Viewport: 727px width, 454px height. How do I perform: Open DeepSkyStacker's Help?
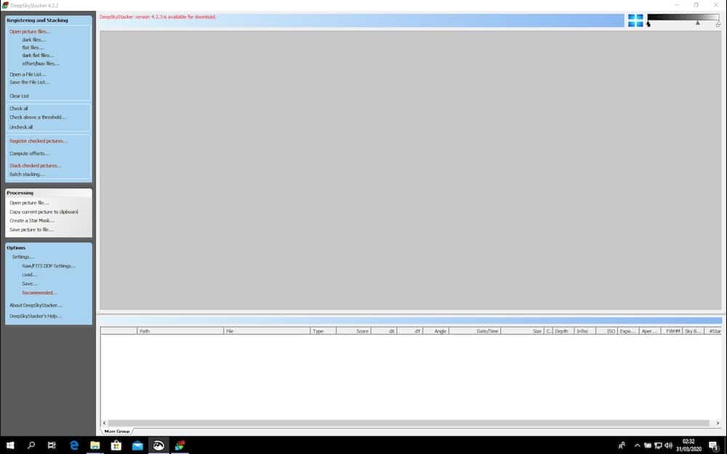36,316
